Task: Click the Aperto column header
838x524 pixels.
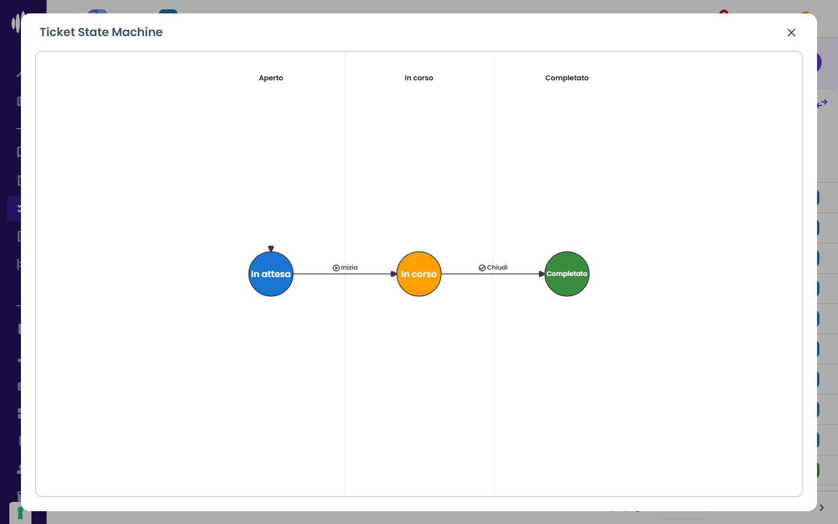Action: click(271, 78)
